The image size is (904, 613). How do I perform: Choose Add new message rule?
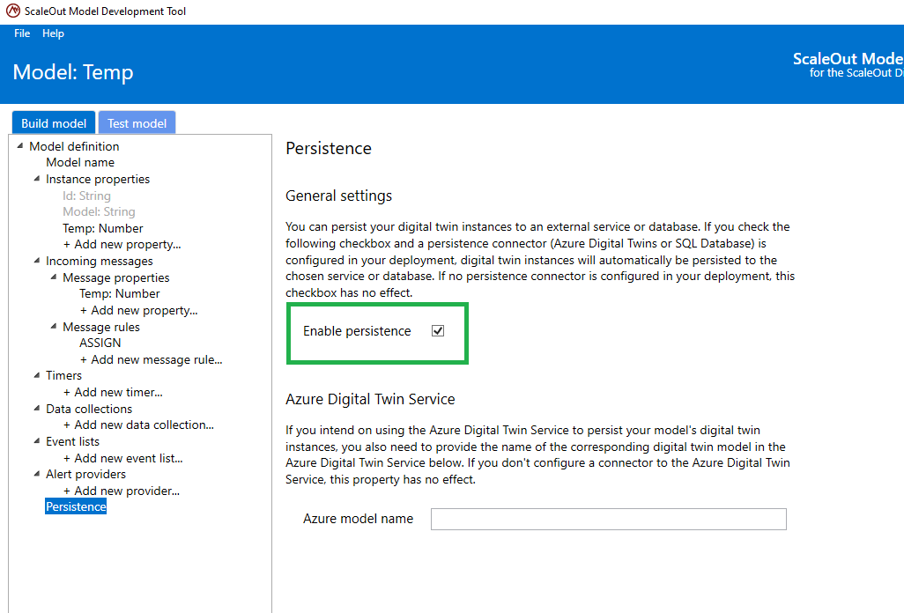coord(151,359)
